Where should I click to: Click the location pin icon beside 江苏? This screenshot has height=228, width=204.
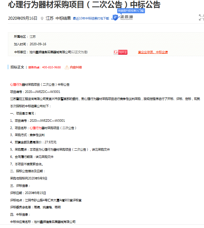[42, 19]
